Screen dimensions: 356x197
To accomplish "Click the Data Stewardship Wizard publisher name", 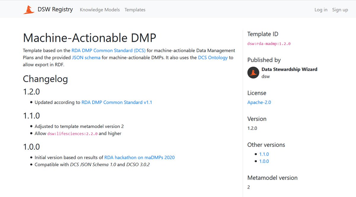I will tap(290, 69).
